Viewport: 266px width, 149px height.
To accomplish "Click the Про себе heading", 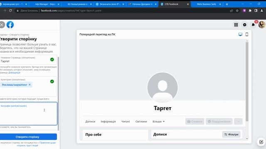I will click(x=94, y=135).
